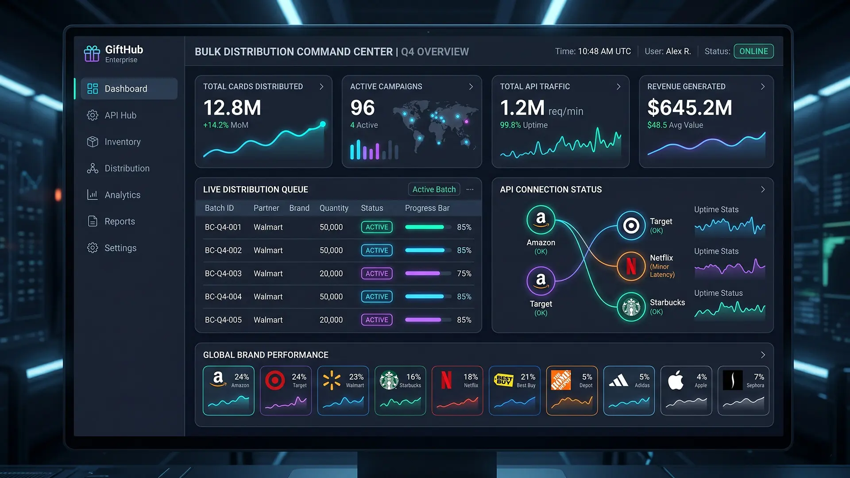Click the ACTIVE badge for BC-Q4-002
Viewport: 850px width, 478px height.
(377, 250)
